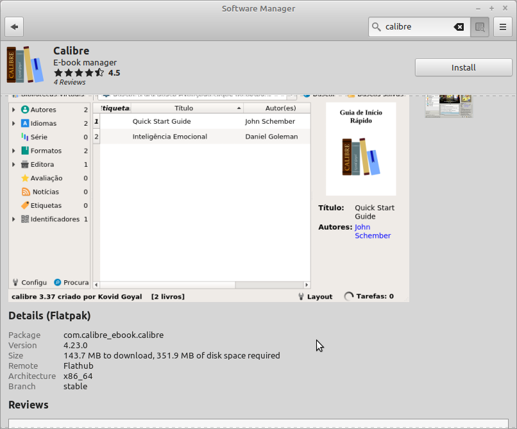Click the Flathub remote value

(78, 366)
